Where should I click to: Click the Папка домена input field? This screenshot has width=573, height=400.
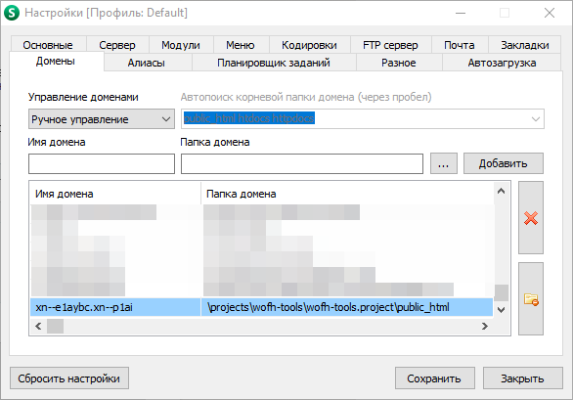tap(302, 163)
